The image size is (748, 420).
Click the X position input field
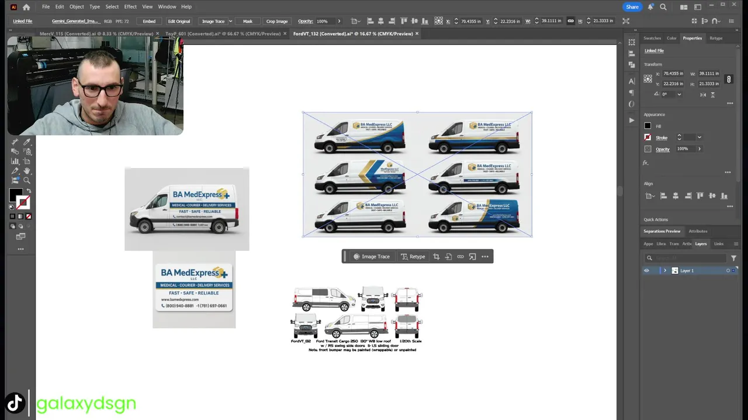(x=673, y=73)
